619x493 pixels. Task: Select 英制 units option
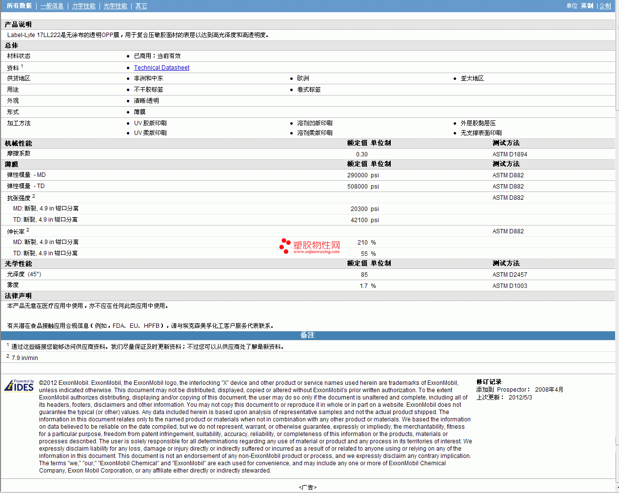coord(587,6)
